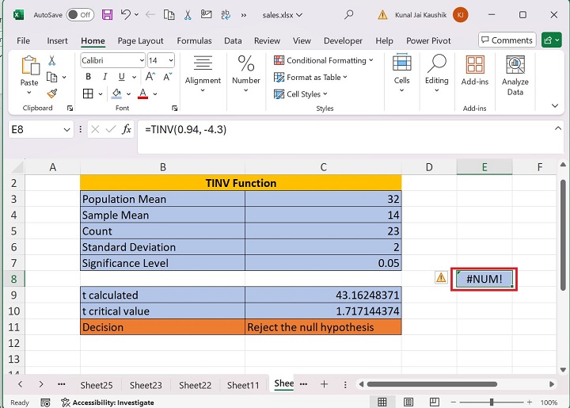Toggle the AutoSave switch
Screen dimensions: 570x408
(79, 14)
